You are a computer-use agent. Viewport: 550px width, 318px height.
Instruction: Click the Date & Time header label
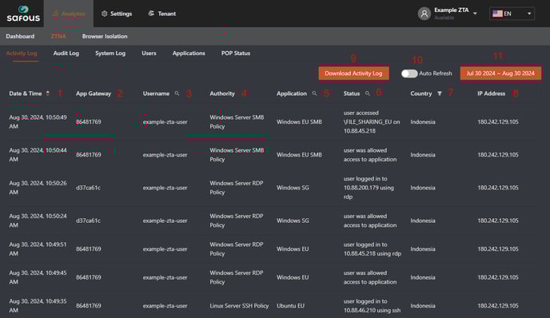coord(26,93)
